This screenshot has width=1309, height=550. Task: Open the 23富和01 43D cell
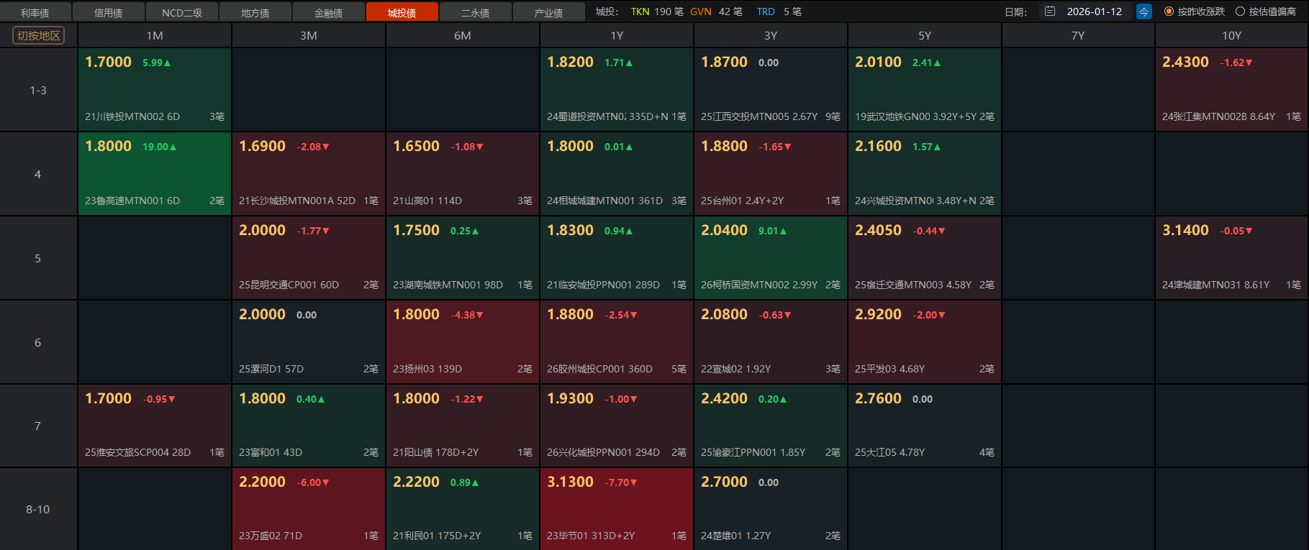(309, 426)
